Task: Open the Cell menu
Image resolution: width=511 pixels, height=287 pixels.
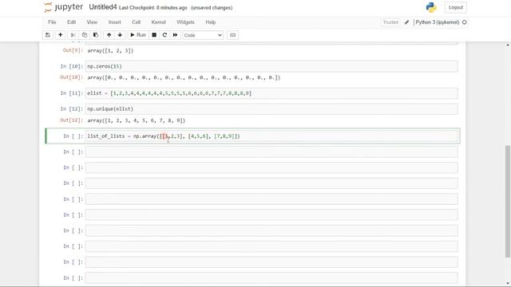Action: tap(136, 22)
